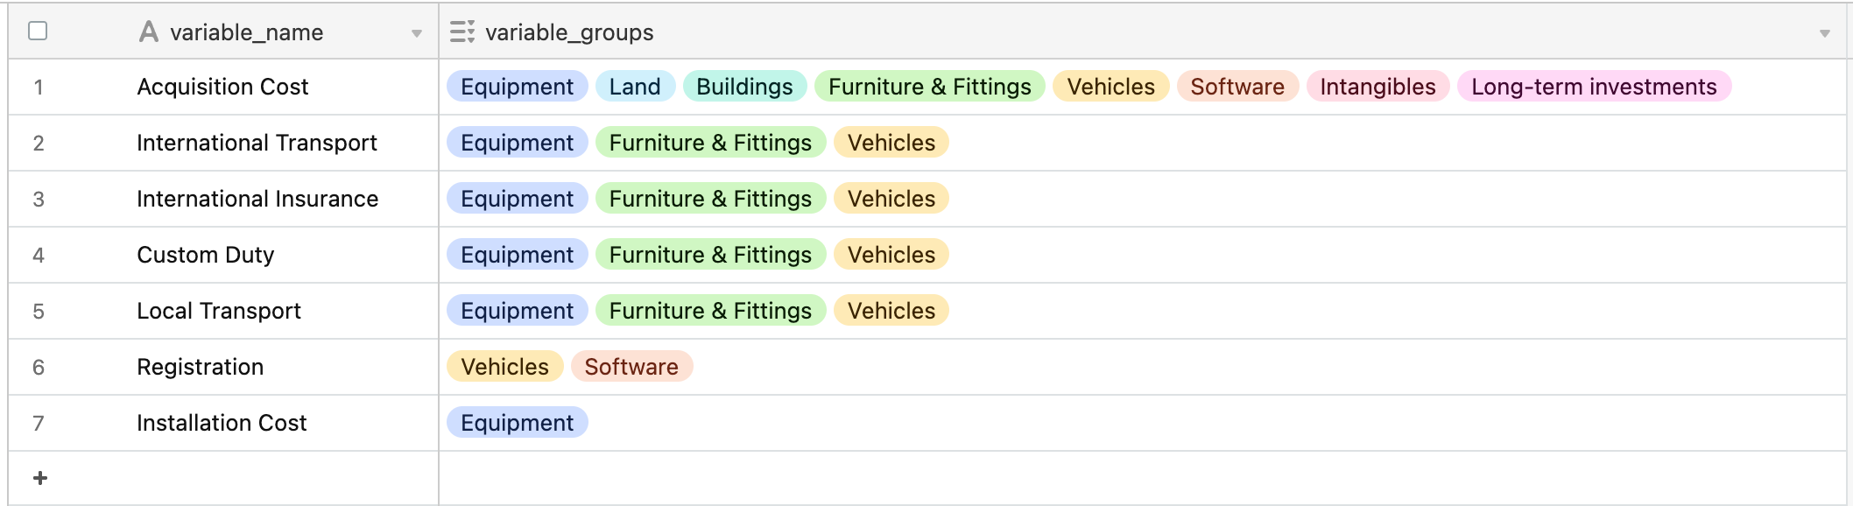Click Software tag in Acquisition Cost row

(x=1237, y=87)
